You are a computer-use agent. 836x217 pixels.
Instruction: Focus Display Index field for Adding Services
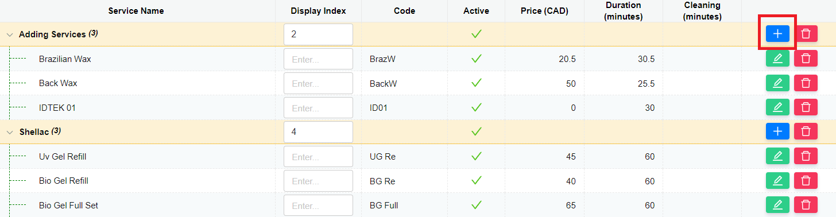click(x=318, y=34)
